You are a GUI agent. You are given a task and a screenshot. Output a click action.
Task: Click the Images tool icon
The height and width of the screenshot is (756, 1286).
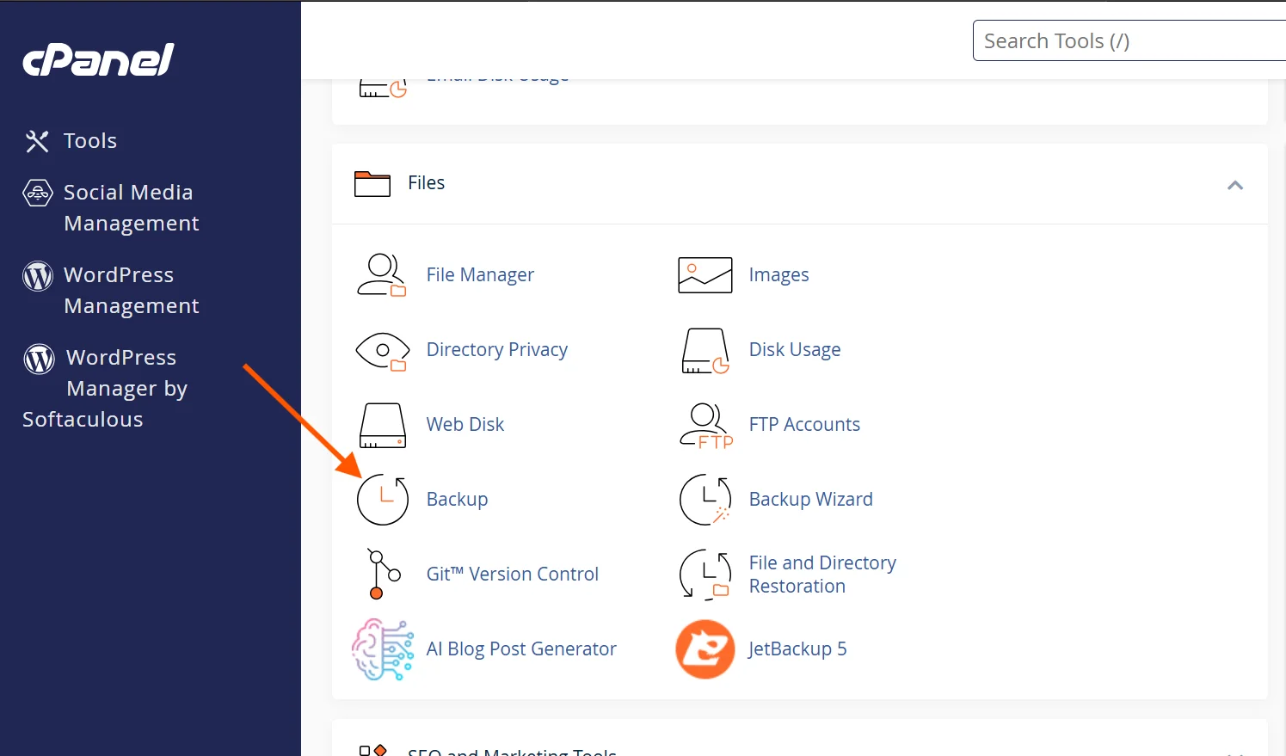point(704,274)
